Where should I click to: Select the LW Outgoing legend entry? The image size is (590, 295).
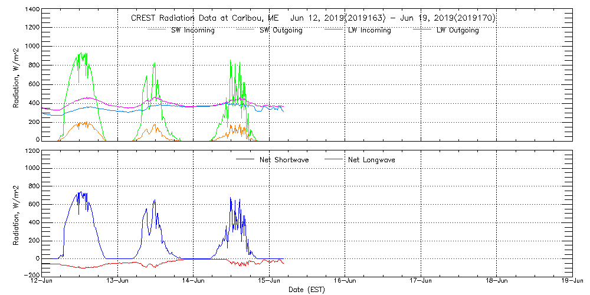pyautogui.click(x=458, y=30)
